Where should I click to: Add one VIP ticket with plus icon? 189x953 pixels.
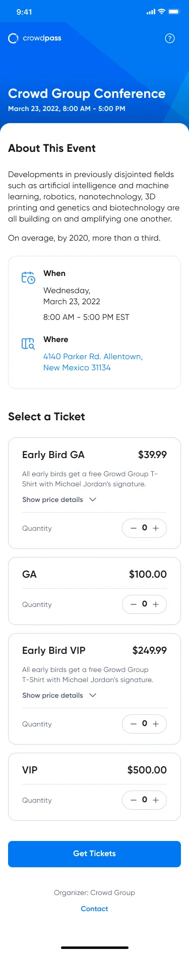coord(156,800)
